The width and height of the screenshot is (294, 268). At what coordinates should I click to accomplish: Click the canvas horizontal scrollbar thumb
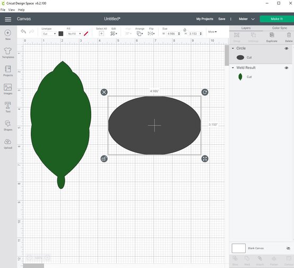(33, 266)
